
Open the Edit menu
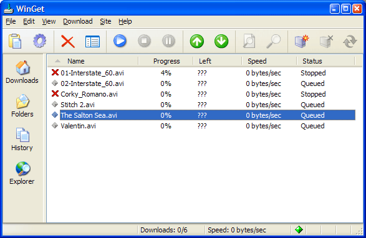[x=29, y=21]
